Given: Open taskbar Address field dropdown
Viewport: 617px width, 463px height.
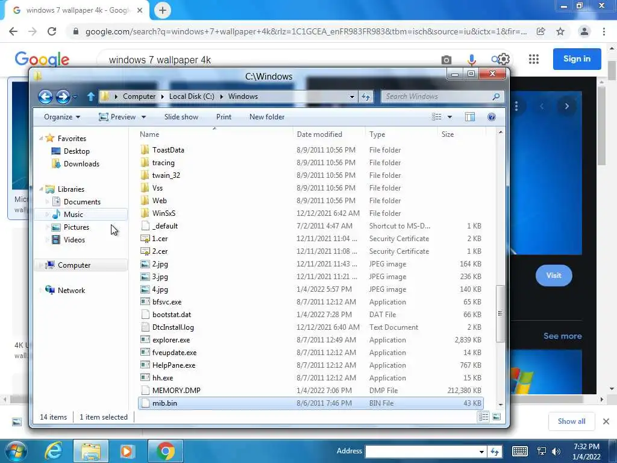Looking at the screenshot, I should tap(481, 452).
